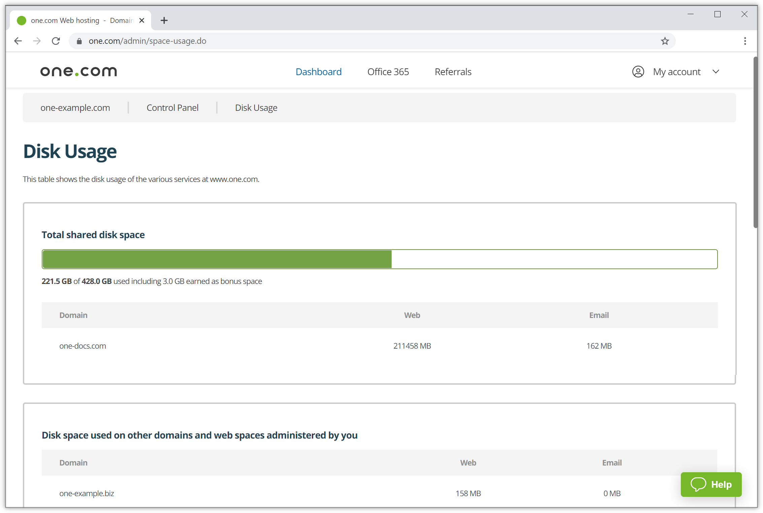The width and height of the screenshot is (763, 513).
Task: Select the 0 MB email usage value
Action: pyautogui.click(x=612, y=493)
